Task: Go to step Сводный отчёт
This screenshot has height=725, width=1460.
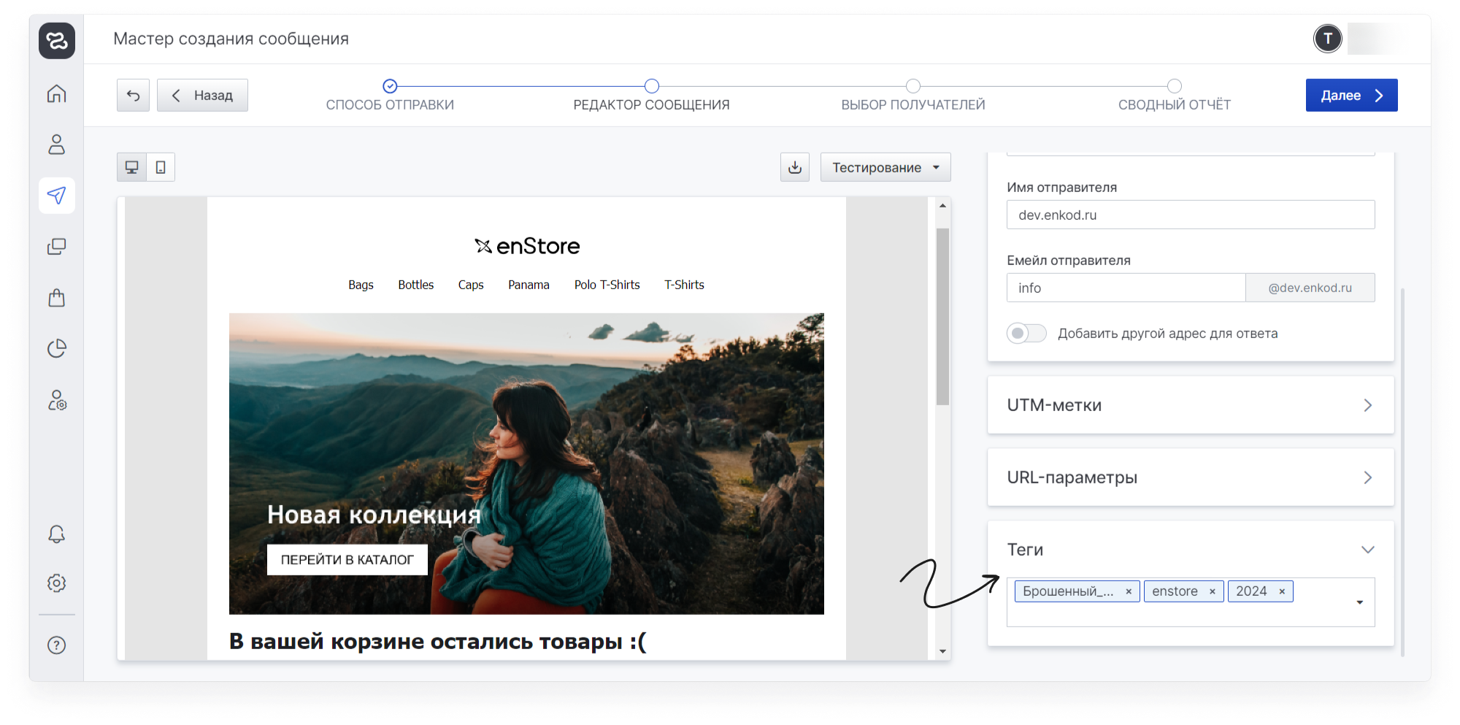Action: pos(1174,96)
